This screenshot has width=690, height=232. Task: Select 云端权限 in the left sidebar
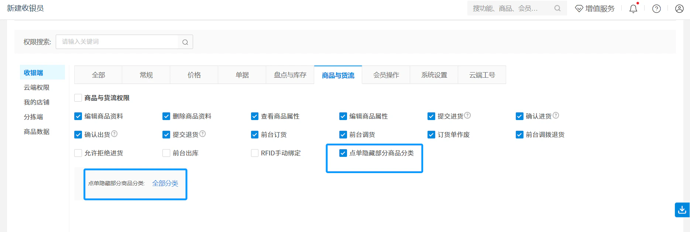point(37,87)
